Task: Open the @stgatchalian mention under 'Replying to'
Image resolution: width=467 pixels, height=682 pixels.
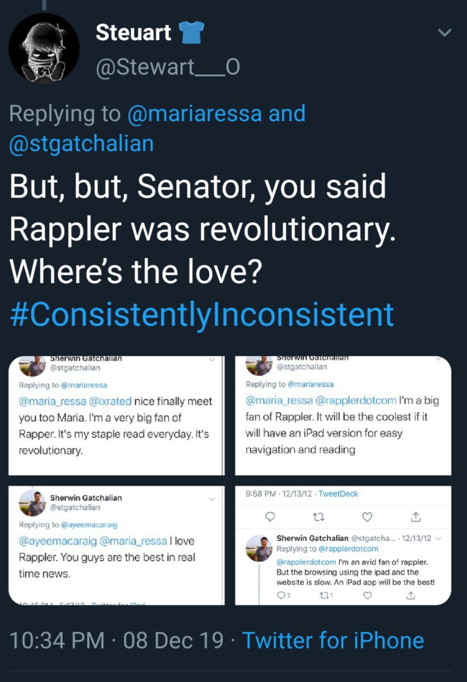Action: click(x=81, y=143)
